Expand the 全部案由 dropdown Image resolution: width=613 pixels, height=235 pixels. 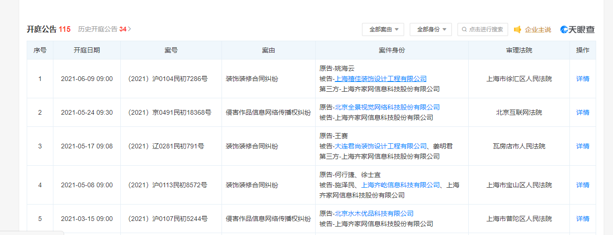click(x=383, y=29)
